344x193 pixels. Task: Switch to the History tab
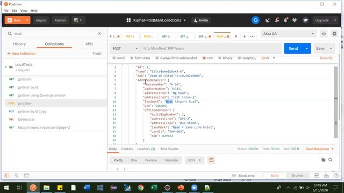19,44
